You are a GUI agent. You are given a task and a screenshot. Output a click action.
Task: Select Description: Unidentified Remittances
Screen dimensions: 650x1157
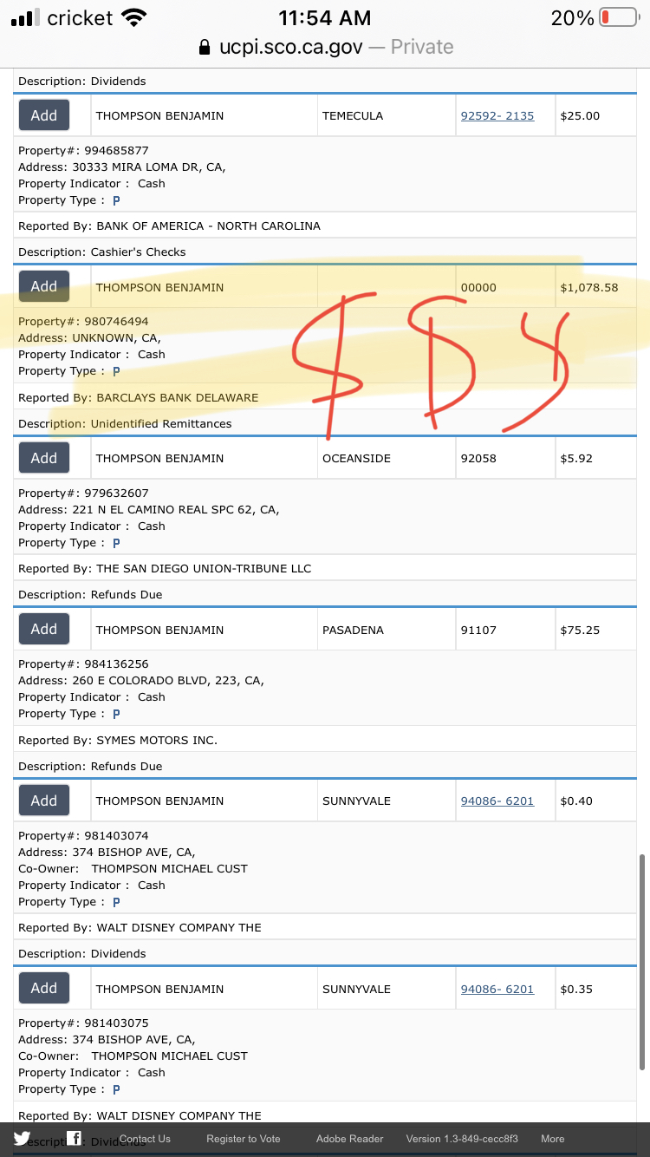point(125,423)
